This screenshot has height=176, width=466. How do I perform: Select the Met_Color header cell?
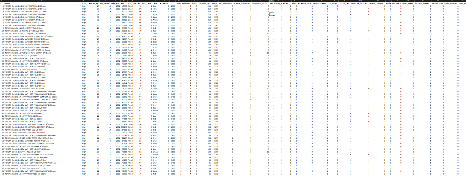(147, 3)
